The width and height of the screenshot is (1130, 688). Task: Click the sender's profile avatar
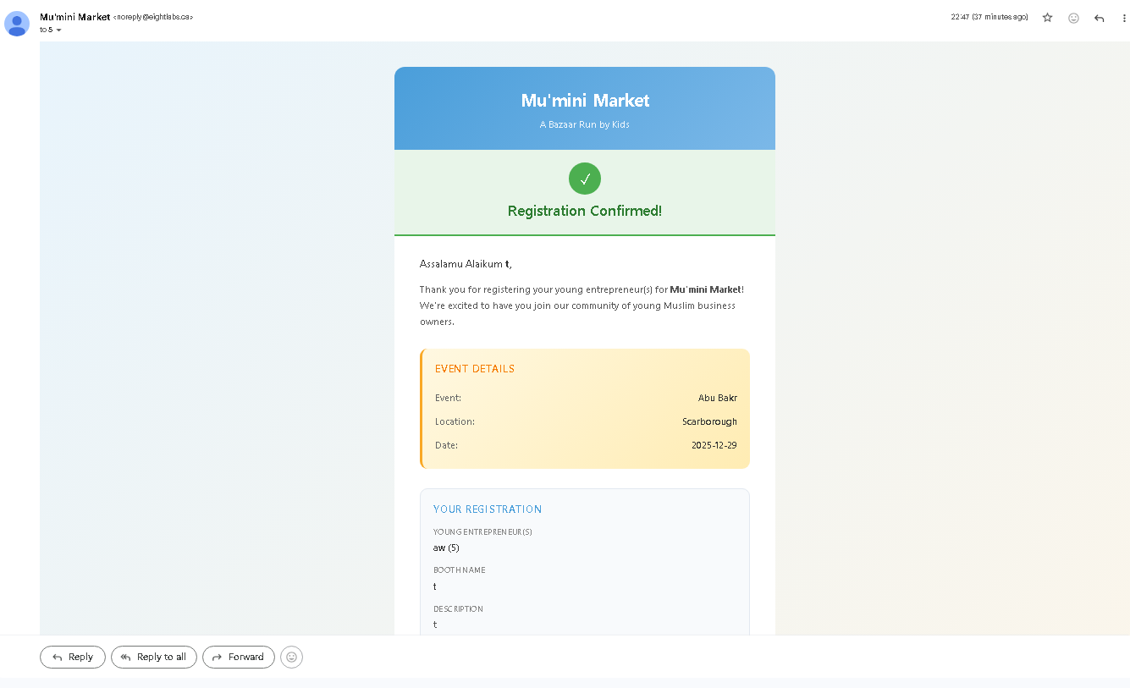coord(17,24)
